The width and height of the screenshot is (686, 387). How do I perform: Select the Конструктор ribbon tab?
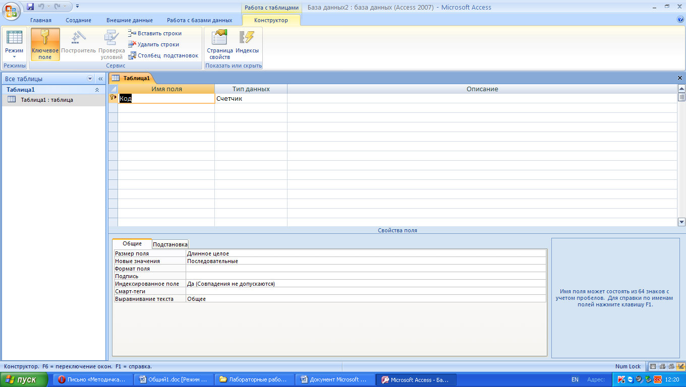coord(271,20)
